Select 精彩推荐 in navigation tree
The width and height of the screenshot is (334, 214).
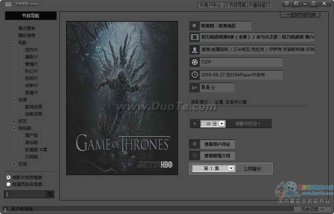click(x=27, y=35)
